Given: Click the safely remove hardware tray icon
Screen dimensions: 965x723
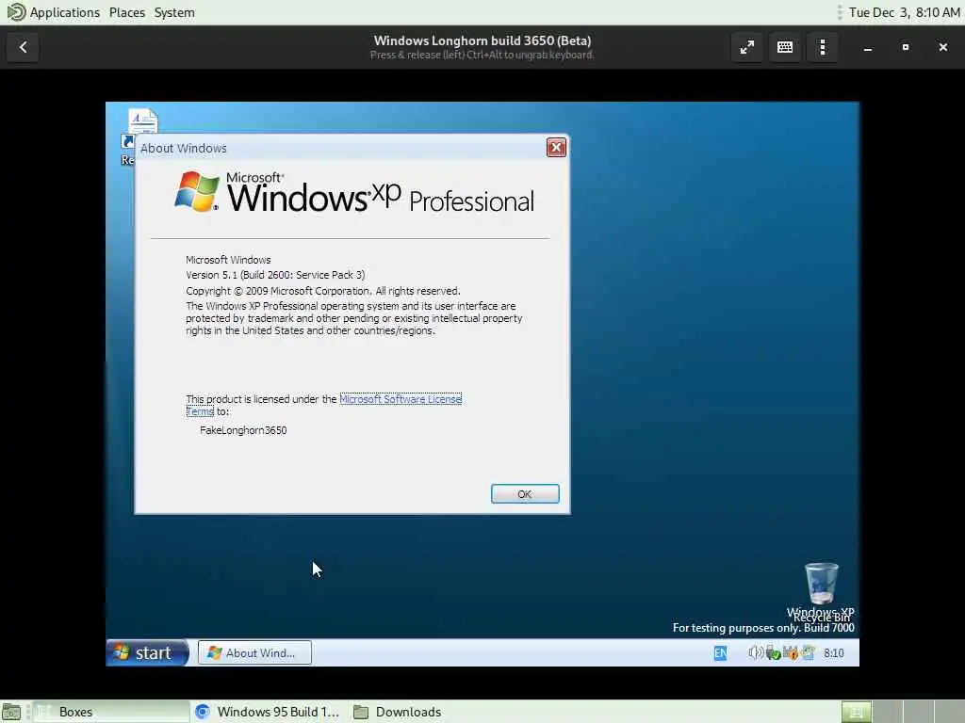Looking at the screenshot, I should coord(773,653).
